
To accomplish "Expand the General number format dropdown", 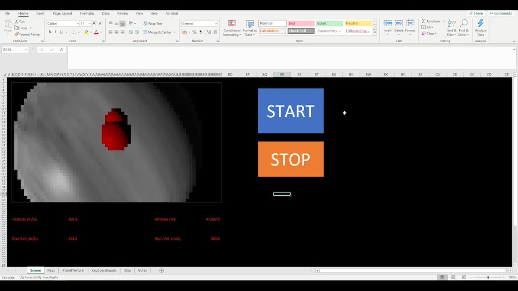I will [215, 24].
